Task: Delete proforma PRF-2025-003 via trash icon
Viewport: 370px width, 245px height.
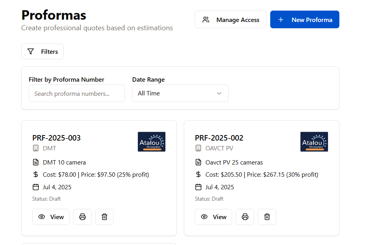Action: click(x=104, y=217)
